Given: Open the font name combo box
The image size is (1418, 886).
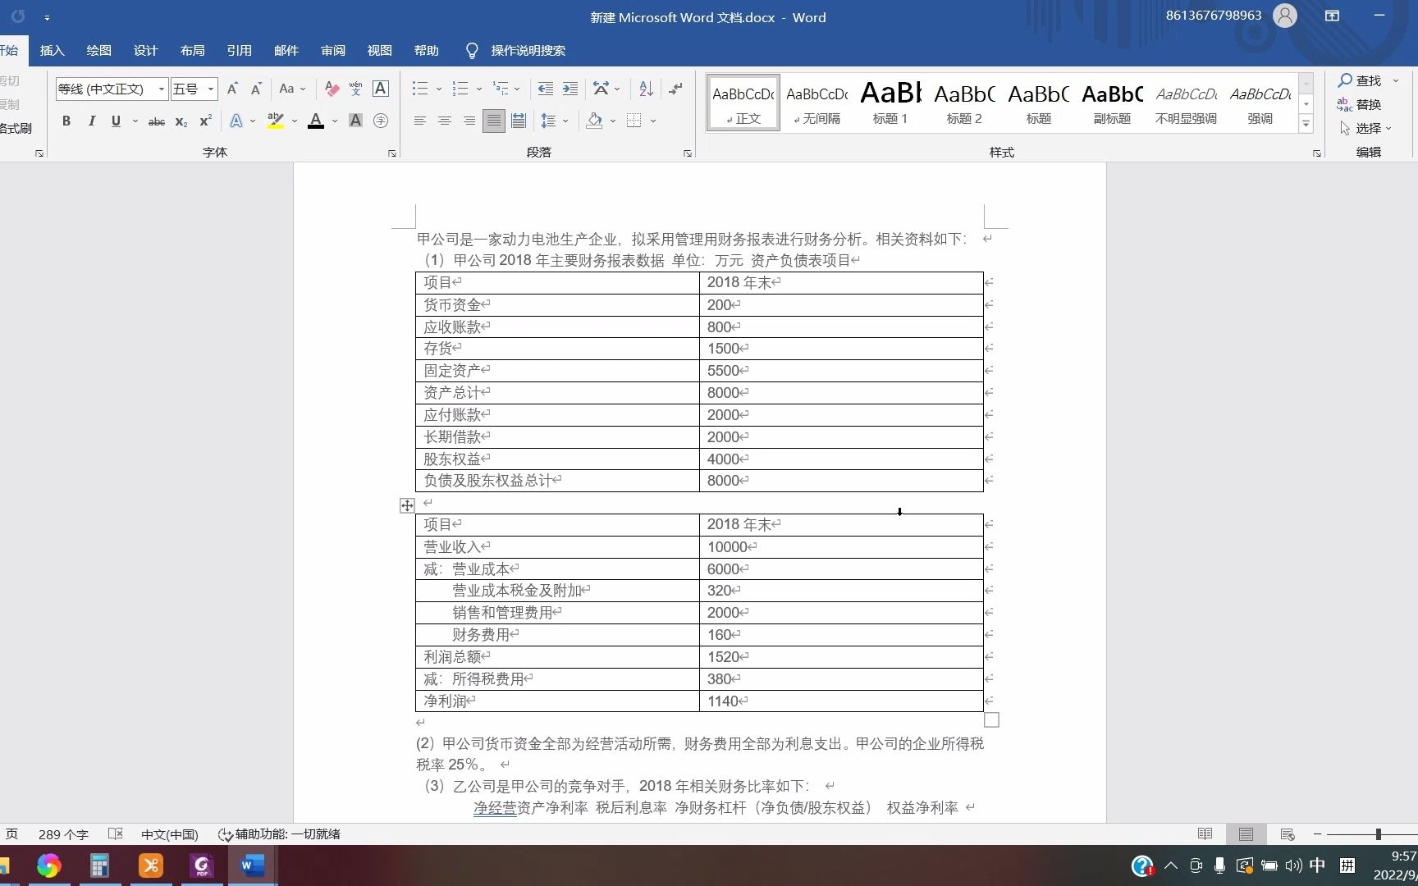Looking at the screenshot, I should pos(112,89).
